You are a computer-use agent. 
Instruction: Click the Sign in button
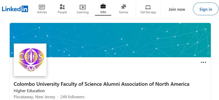206,9
